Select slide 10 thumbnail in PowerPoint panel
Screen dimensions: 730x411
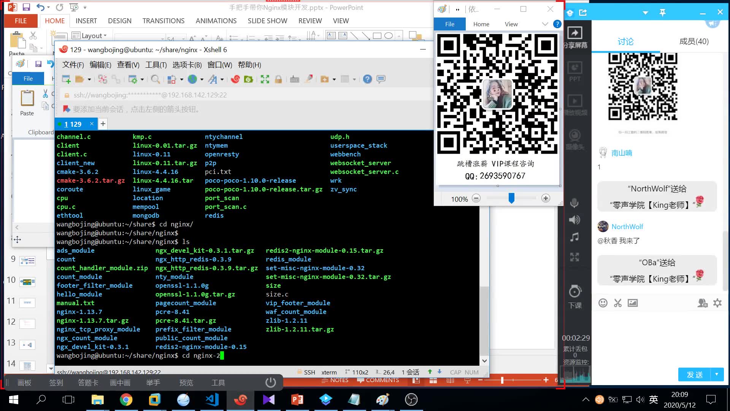point(27,282)
